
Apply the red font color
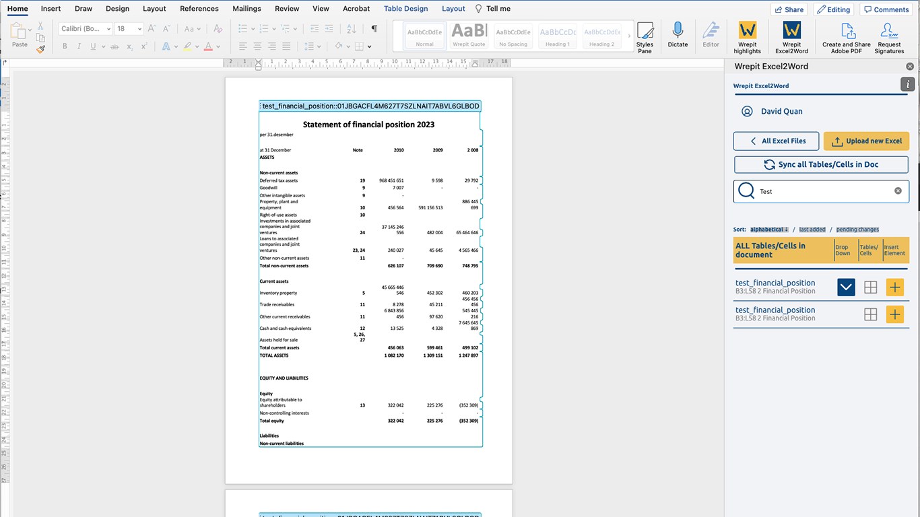208,46
